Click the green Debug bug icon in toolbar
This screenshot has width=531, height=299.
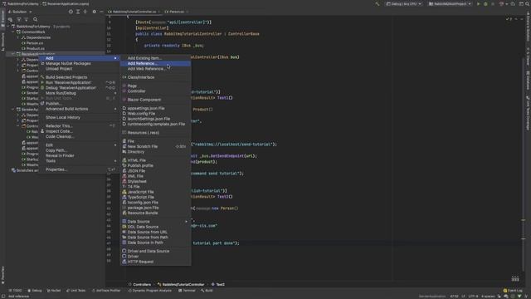[x=485, y=4]
